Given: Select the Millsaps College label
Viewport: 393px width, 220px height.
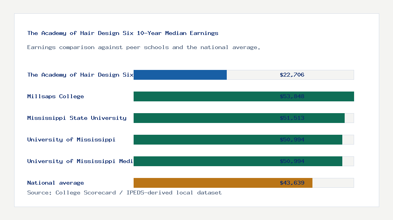Looking at the screenshot, I should [x=56, y=97].
